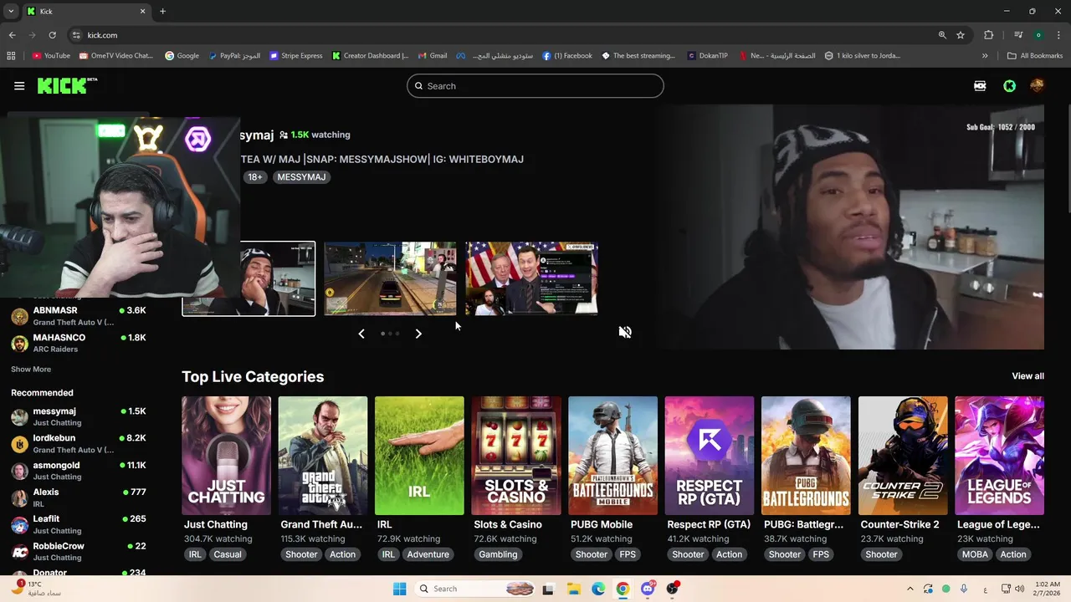
Task: Open the Just Chatting category card
Action: point(226,456)
